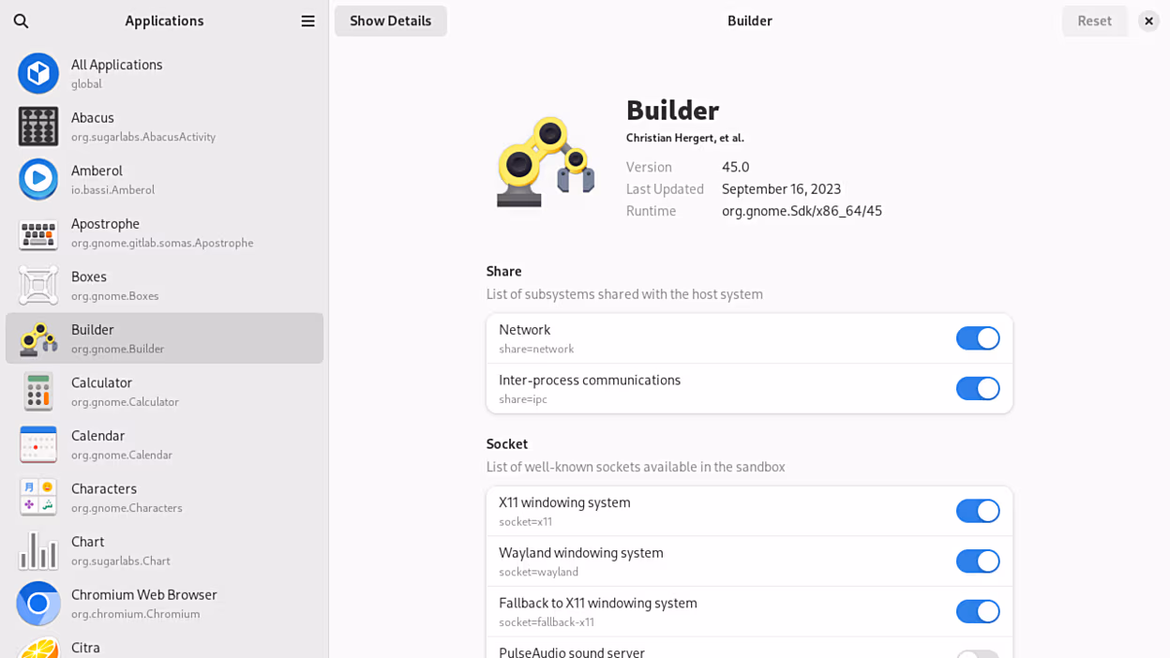Click the org.sugarlabs.AbacusActivity identifier
This screenshot has height=658, width=1170.
point(143,137)
